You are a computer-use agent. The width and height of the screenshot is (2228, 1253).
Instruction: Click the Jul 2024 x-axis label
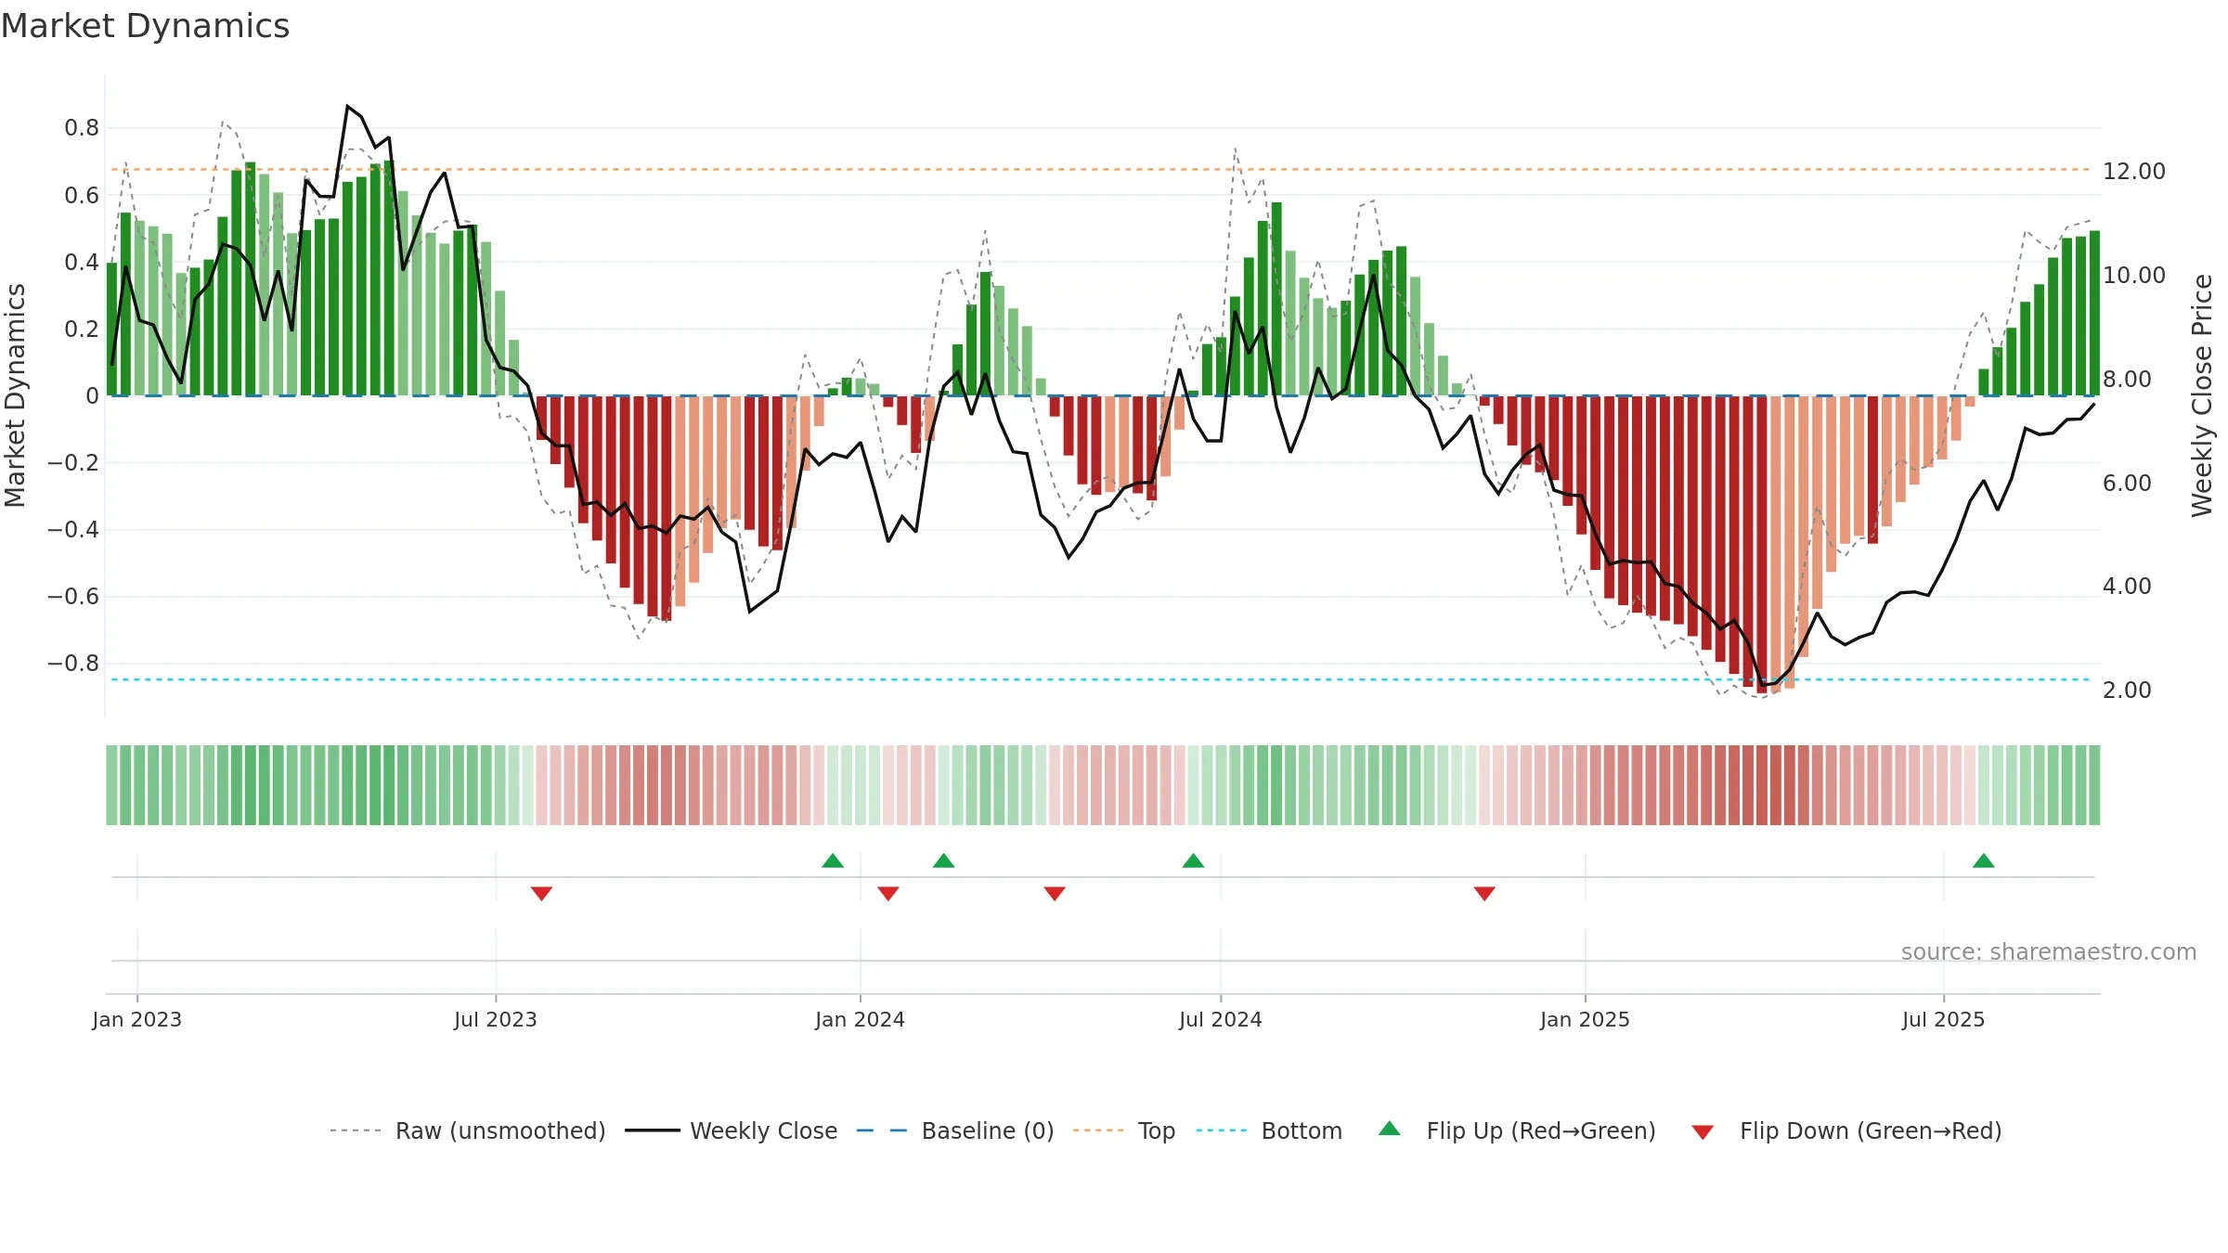click(x=1221, y=1019)
